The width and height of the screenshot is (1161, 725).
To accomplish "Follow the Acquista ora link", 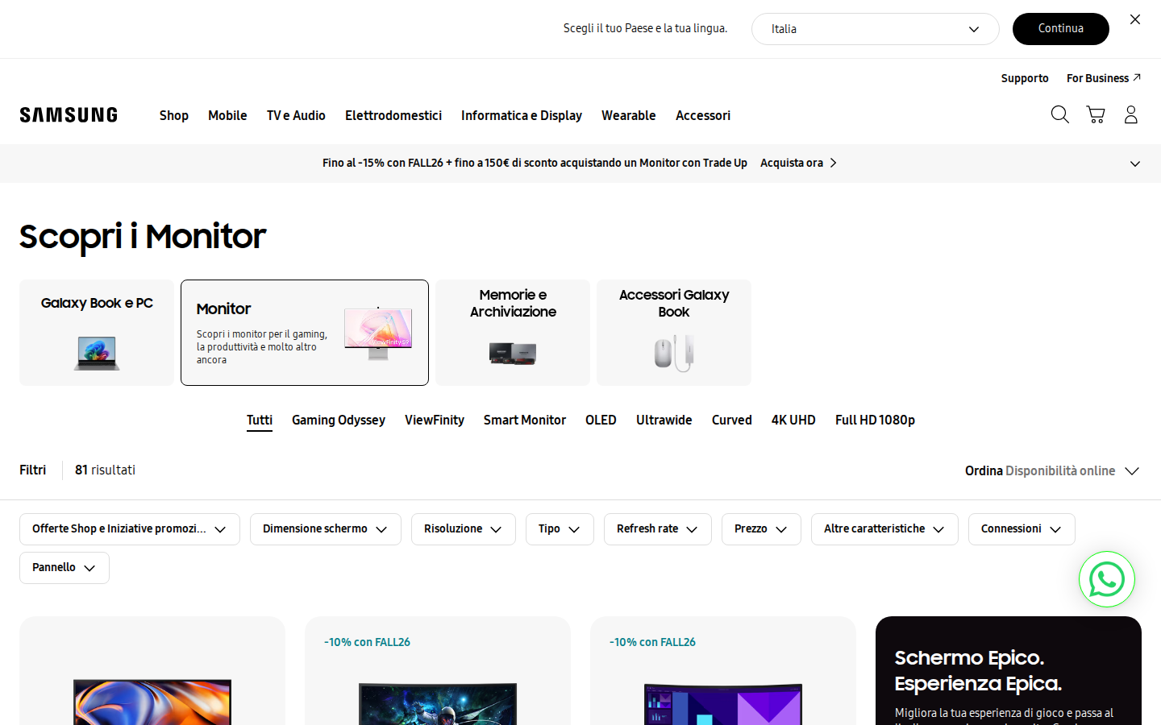I will point(799,163).
